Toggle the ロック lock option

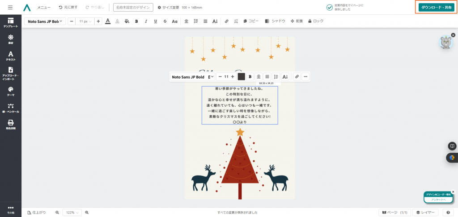tap(316, 21)
